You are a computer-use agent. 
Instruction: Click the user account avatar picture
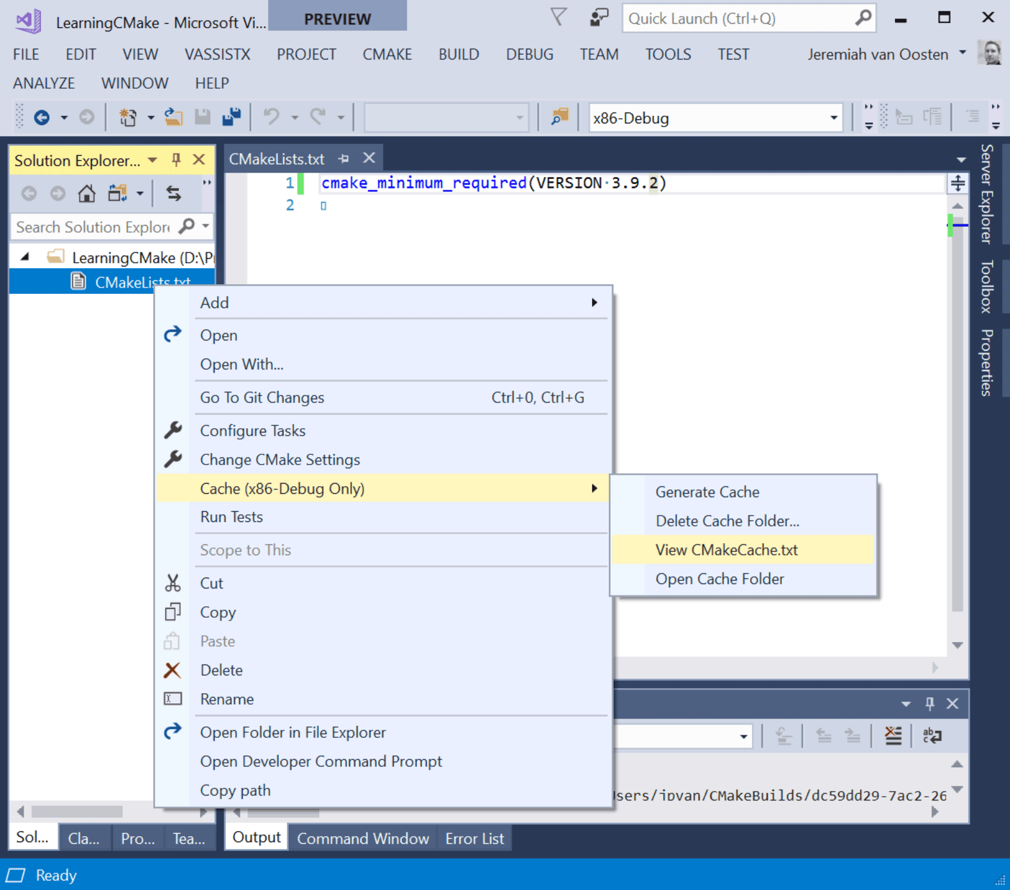990,53
